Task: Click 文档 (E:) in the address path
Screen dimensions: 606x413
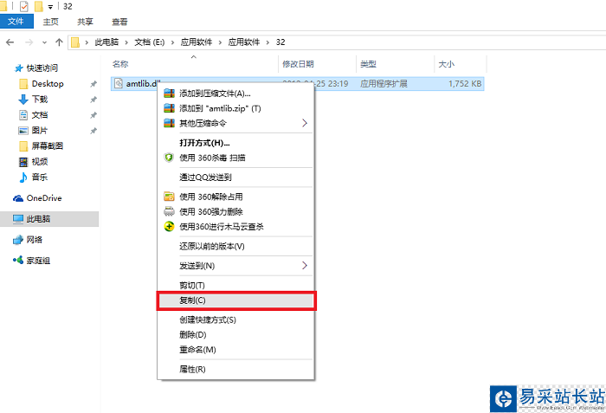Action: tap(150, 42)
